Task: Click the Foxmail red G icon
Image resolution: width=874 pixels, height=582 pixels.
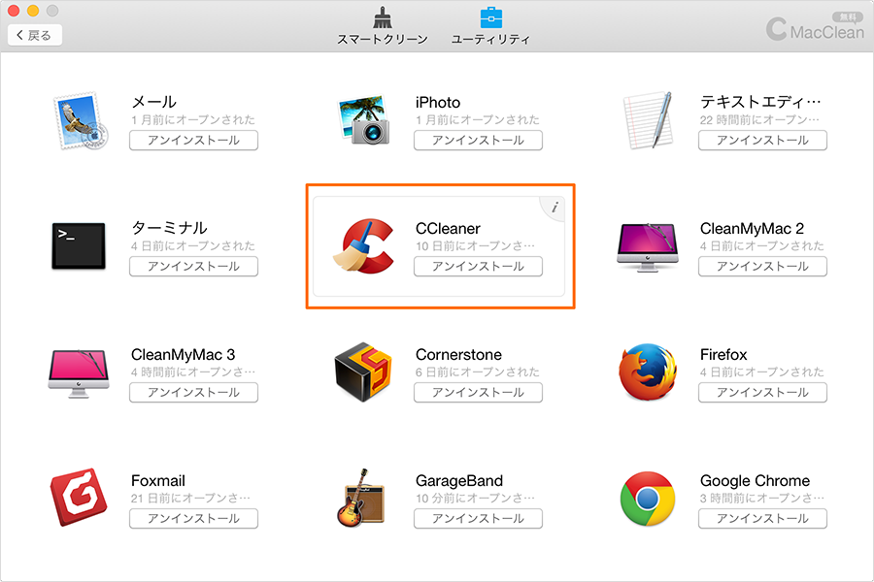Action: click(x=79, y=498)
